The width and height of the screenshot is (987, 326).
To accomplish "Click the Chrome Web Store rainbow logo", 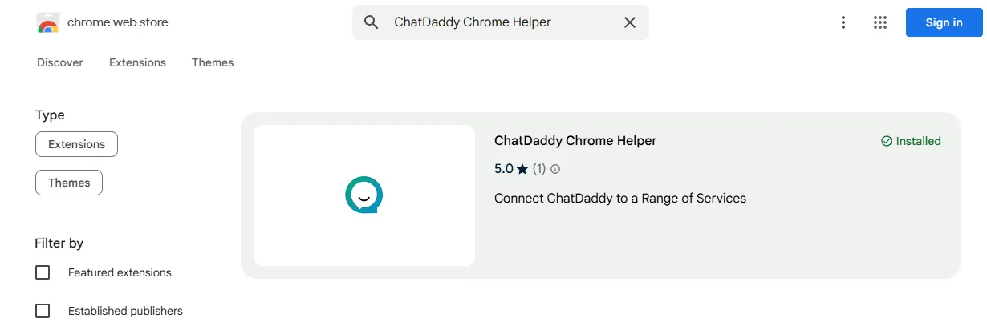I will pos(48,23).
